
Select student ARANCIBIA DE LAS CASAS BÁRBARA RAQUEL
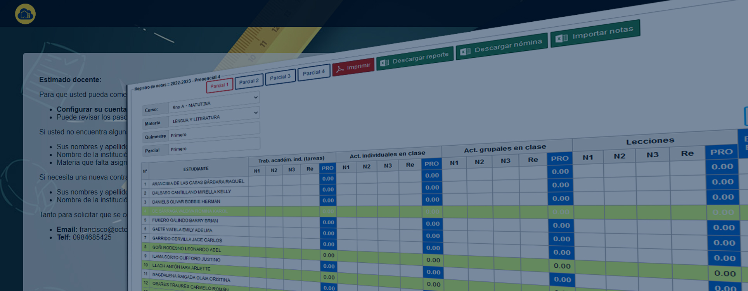point(198,182)
